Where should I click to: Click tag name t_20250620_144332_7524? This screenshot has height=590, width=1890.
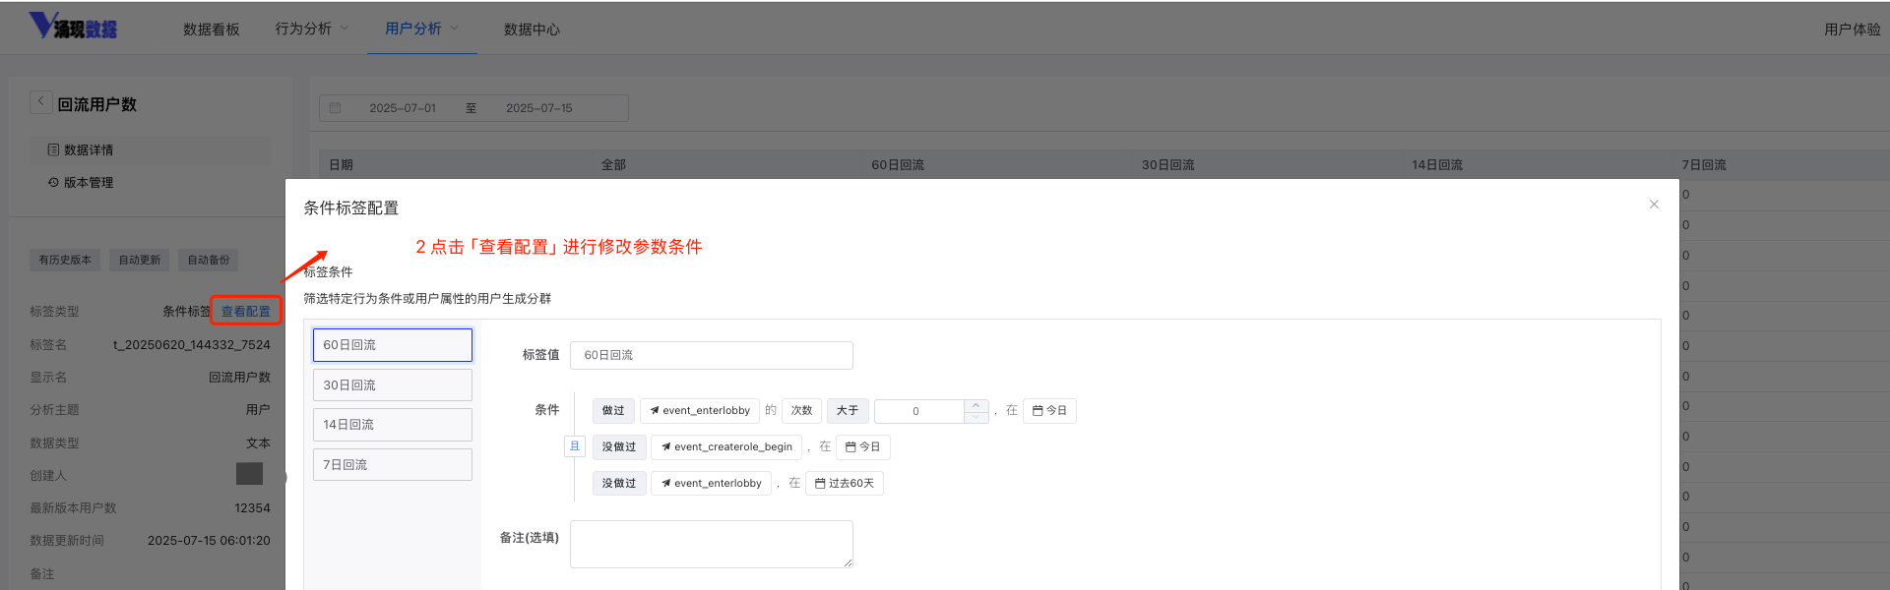tap(192, 345)
